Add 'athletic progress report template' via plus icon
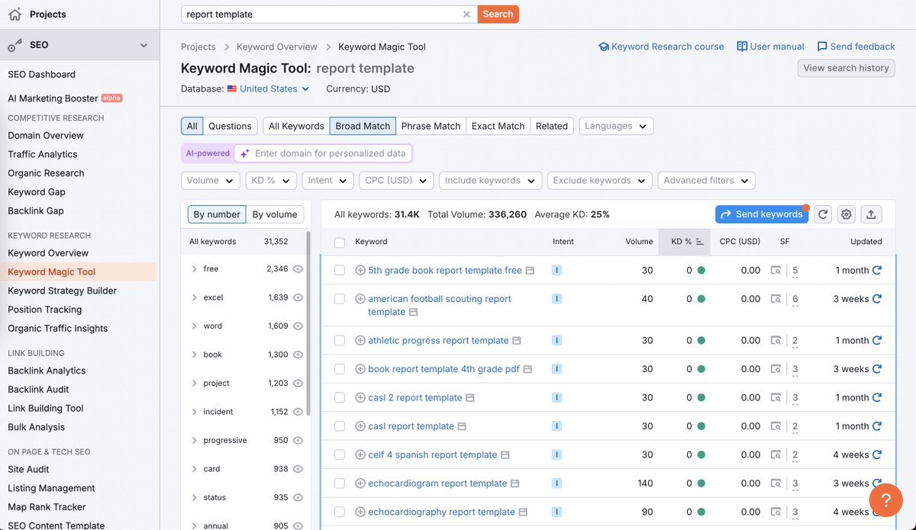The width and height of the screenshot is (916, 530). [x=360, y=340]
